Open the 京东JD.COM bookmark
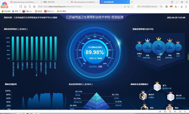Viewport: 189px width, 114px height. coord(50,11)
